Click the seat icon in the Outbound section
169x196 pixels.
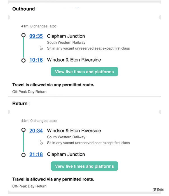[41, 48]
